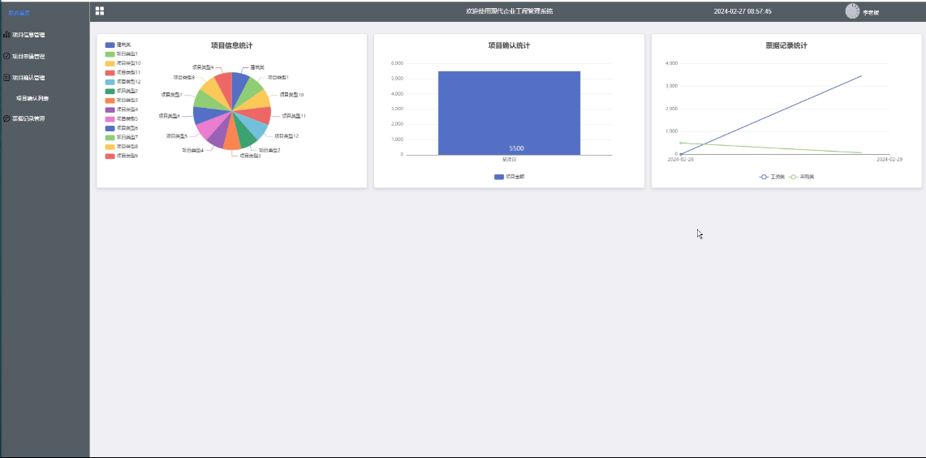Viewport: 926px width, 458px height.
Task: Toggle the 项目类型7 legend entry
Action: 122,138
